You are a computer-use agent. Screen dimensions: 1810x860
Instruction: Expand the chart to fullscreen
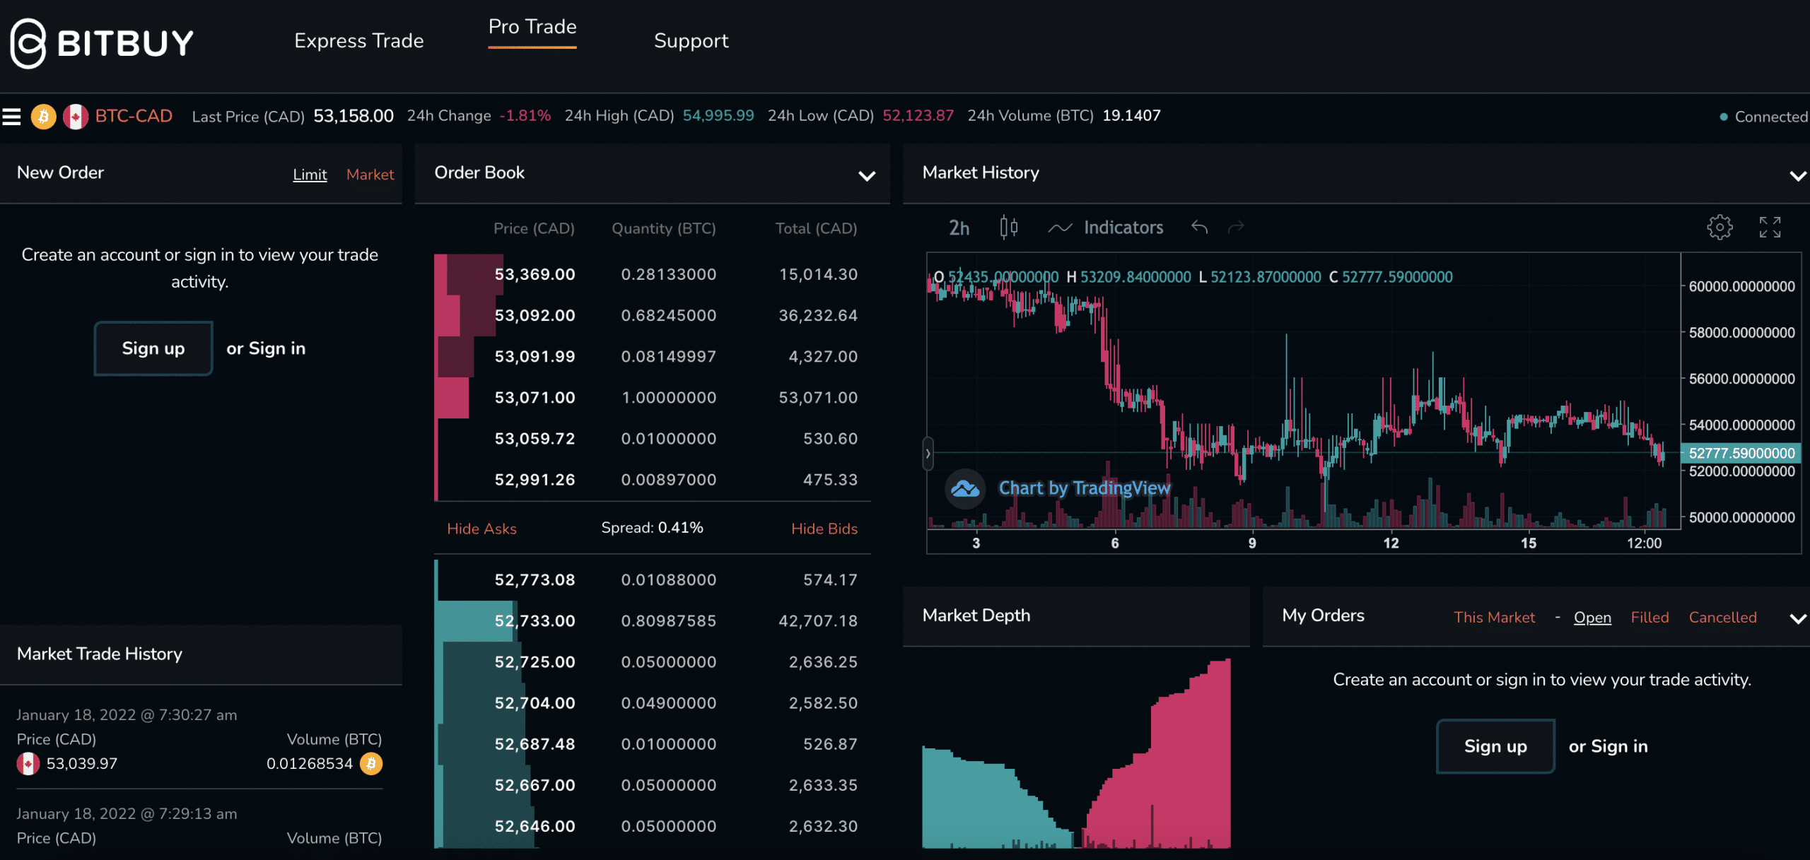pyautogui.click(x=1770, y=228)
